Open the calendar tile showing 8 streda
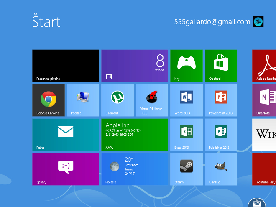Image resolution: width=276 pixels, height=207 pixels. pos(135,66)
